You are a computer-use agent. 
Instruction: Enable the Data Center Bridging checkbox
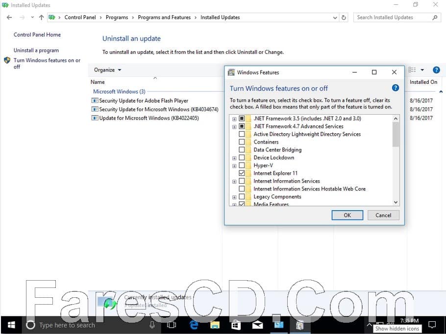click(242, 149)
